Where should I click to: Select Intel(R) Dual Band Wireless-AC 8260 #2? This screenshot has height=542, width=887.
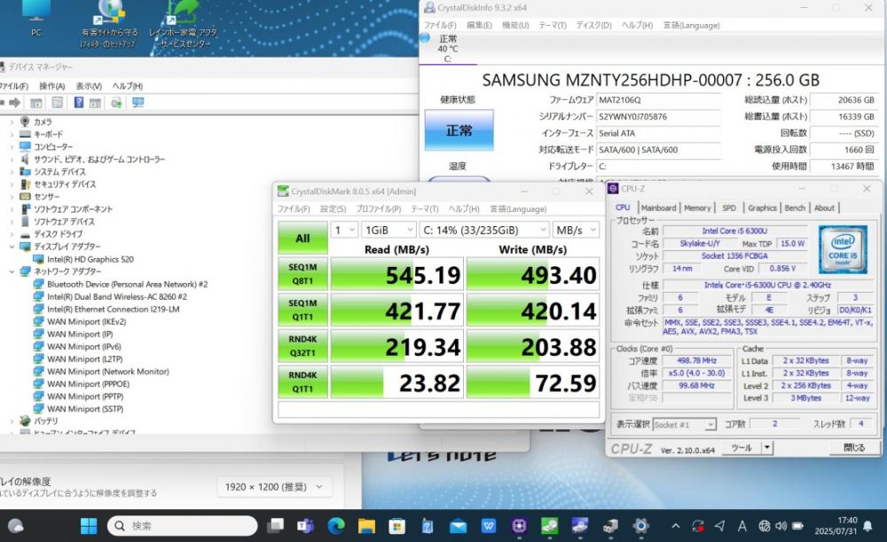coord(117,296)
